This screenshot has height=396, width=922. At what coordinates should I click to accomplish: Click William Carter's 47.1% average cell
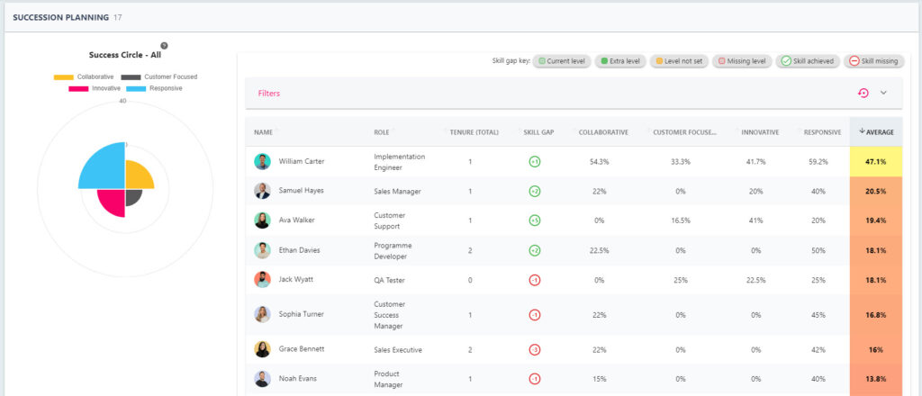tap(876, 162)
